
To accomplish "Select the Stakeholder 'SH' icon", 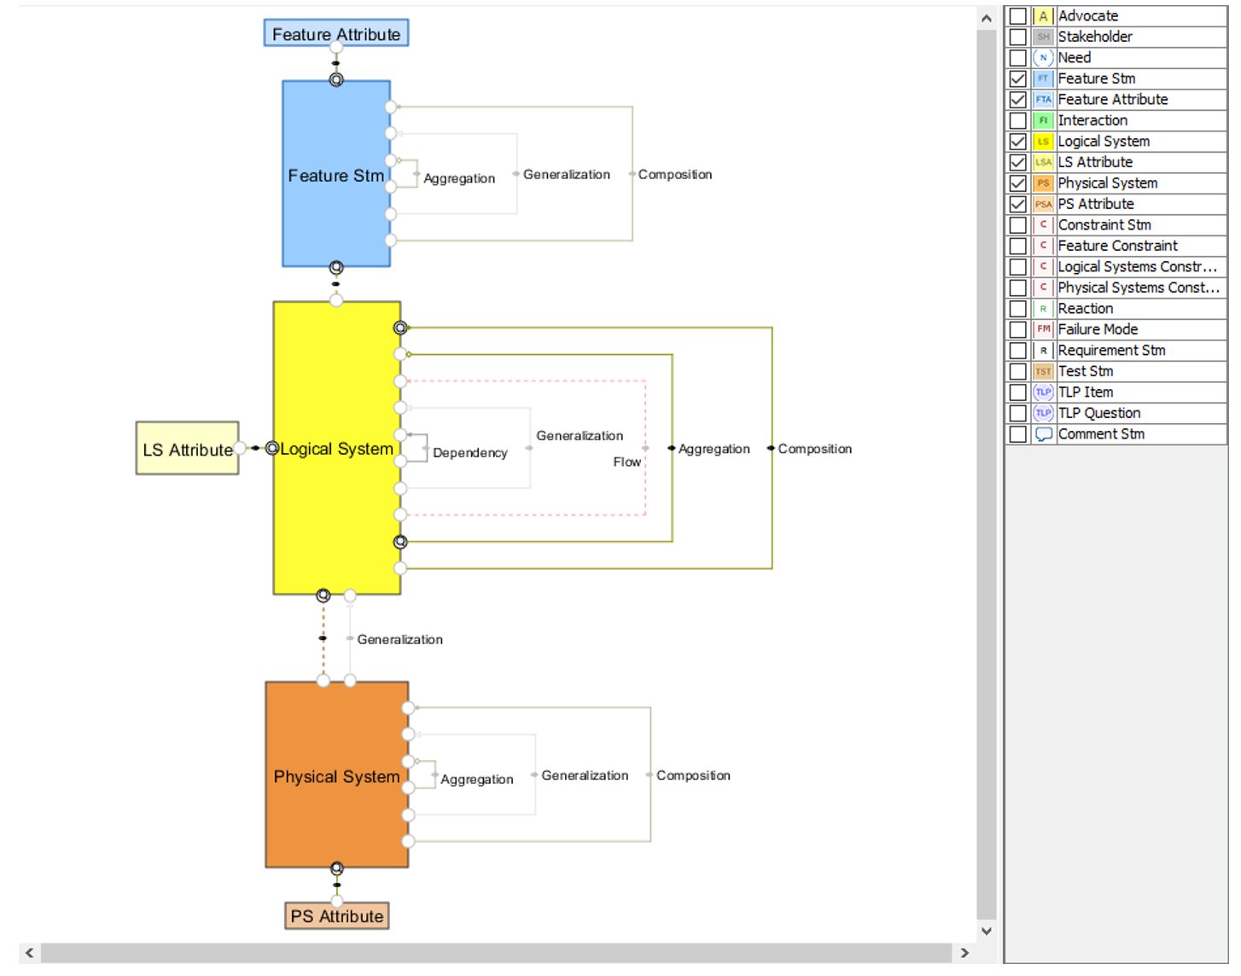I will [1042, 37].
